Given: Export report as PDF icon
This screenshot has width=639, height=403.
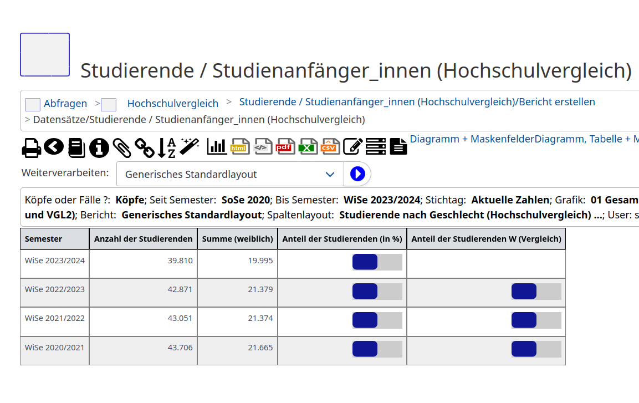Looking at the screenshot, I should 285,146.
